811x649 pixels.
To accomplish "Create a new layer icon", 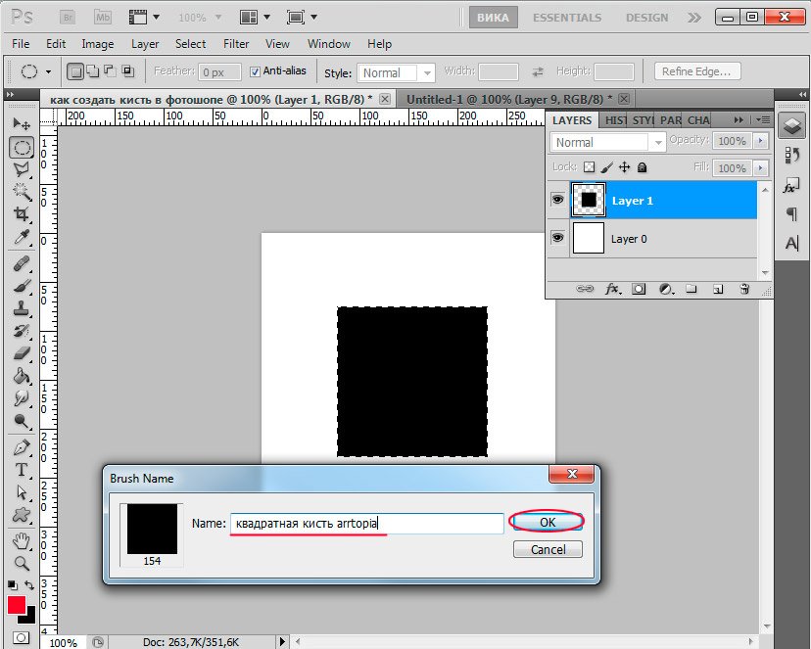I will [x=718, y=290].
